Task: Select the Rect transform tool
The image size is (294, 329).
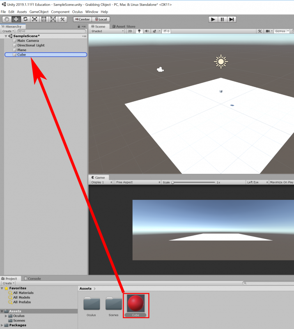Action: 44,19
